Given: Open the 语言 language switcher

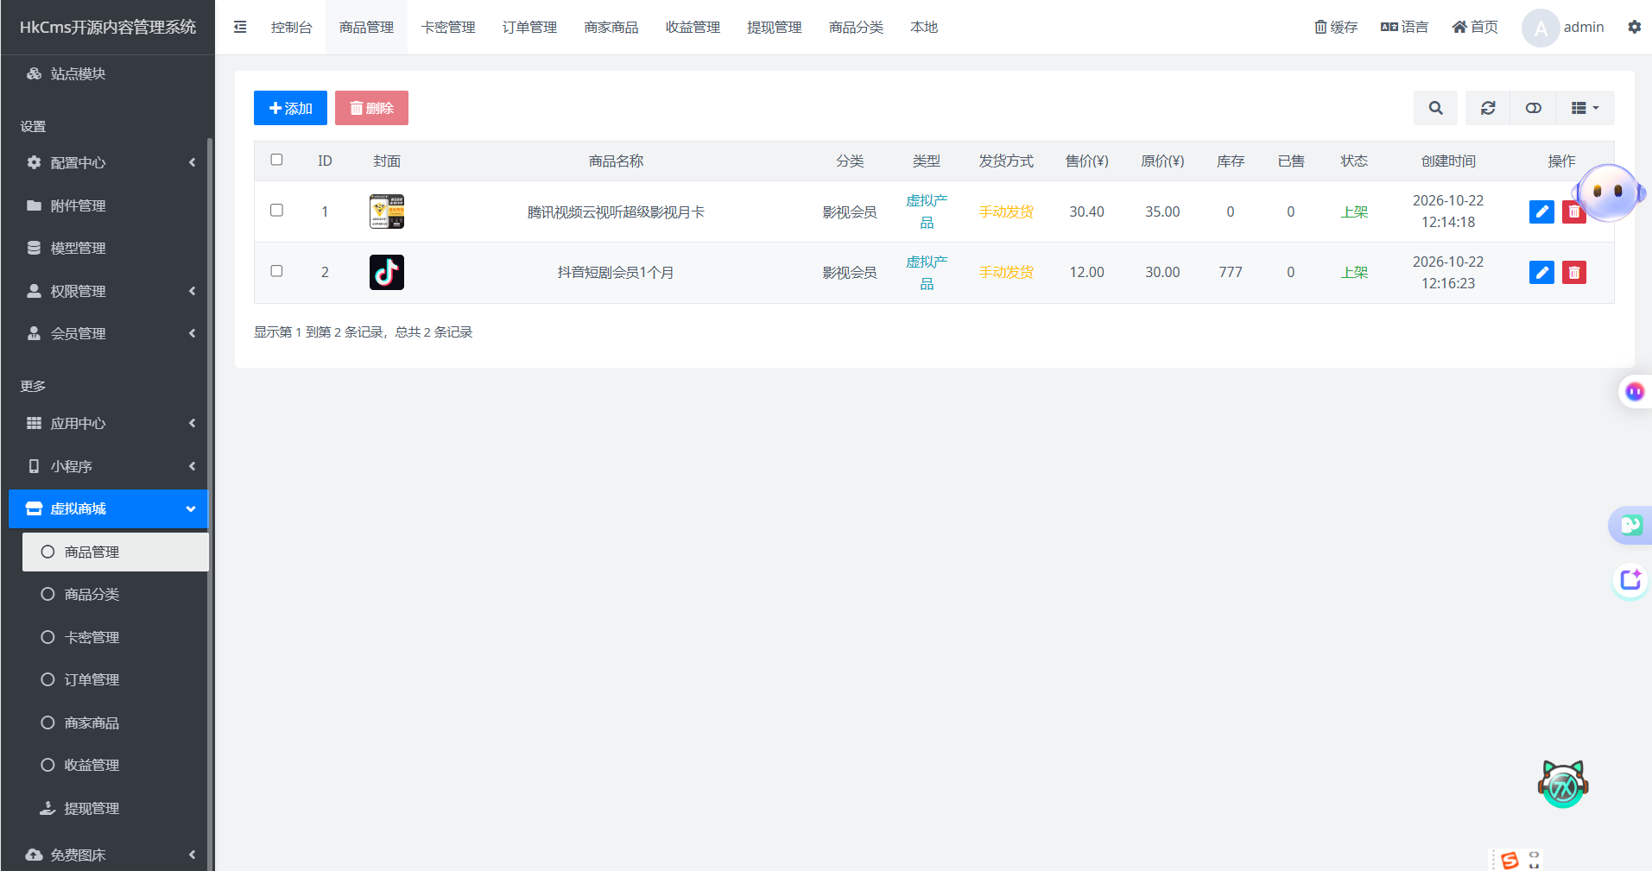Looking at the screenshot, I should 1404,27.
